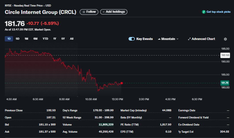Click the chart settings gear icon

(225, 39)
